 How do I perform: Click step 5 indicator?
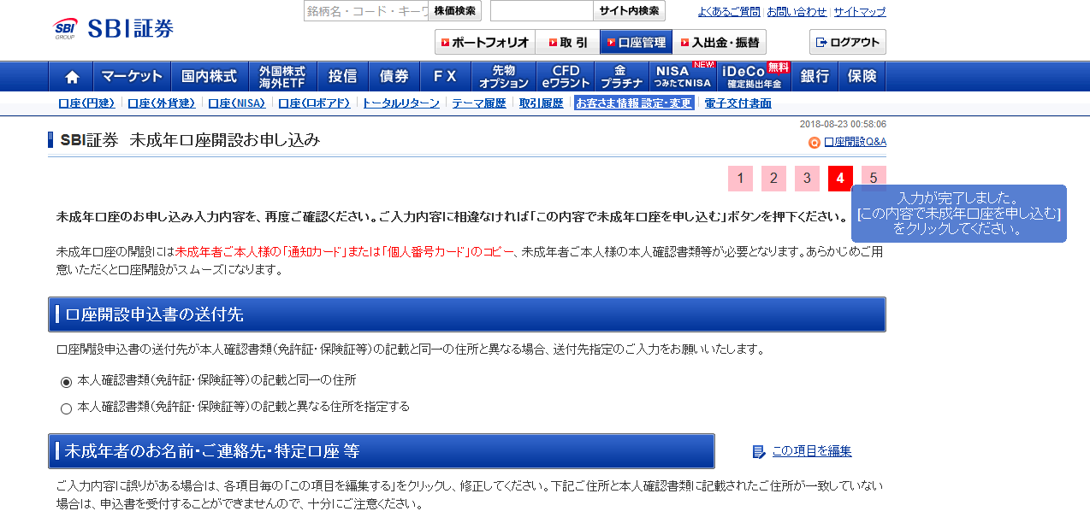(x=874, y=179)
